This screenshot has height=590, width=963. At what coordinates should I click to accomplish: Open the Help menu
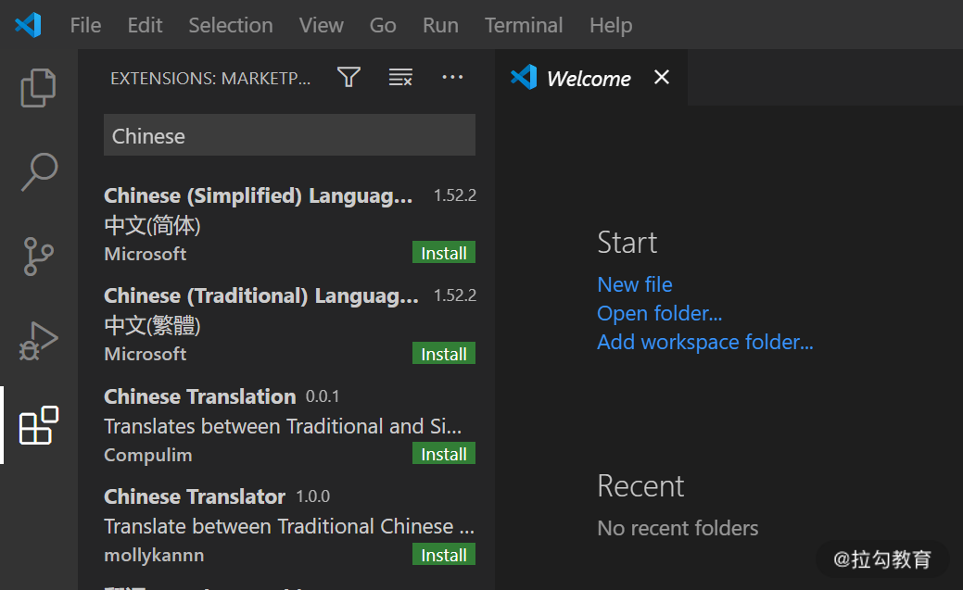(x=611, y=25)
